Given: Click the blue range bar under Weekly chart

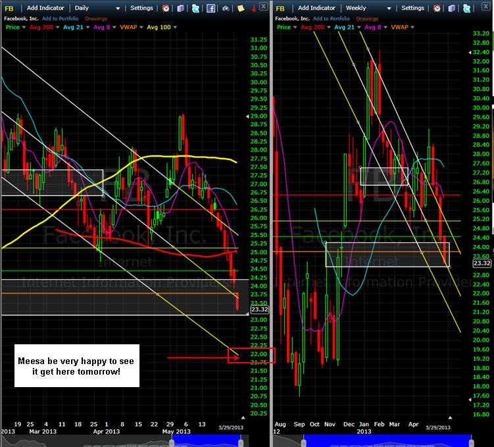Looking at the screenshot, I should coord(387,440).
